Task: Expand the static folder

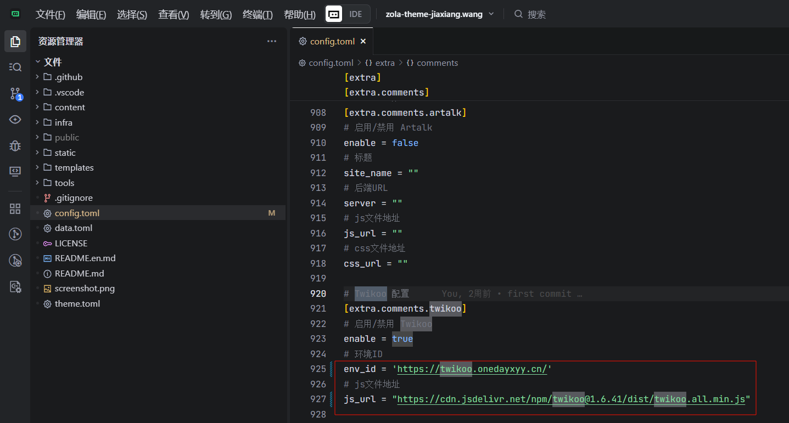Action: pos(37,153)
